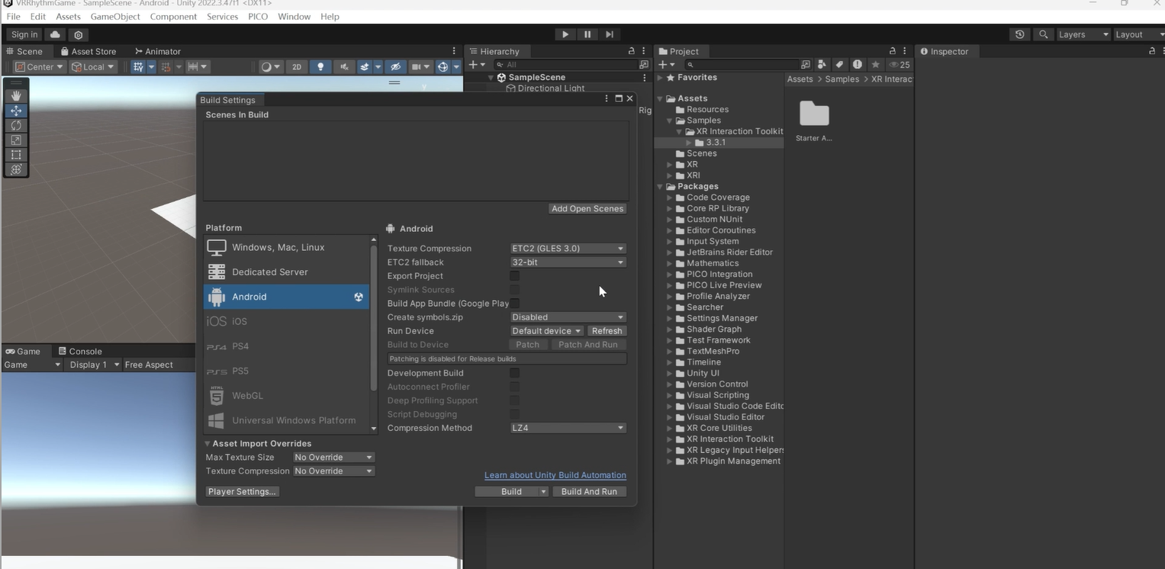This screenshot has width=1165, height=569.
Task: Switch to Animator tab
Action: 158,51
